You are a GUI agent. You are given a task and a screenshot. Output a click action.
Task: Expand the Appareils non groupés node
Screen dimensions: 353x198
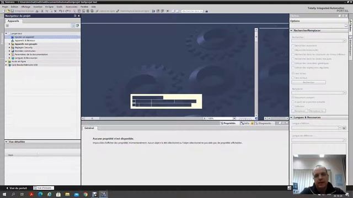coord(9,44)
